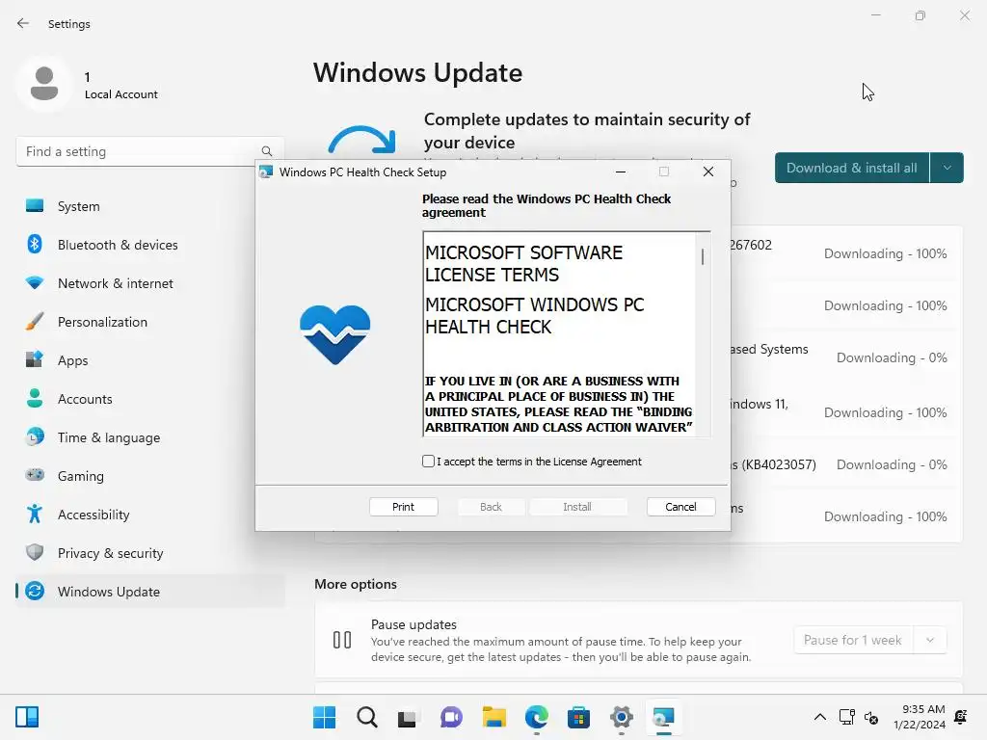Click MICROSOFT SOFTWARE LICENSE TERMS heading

coord(523,264)
